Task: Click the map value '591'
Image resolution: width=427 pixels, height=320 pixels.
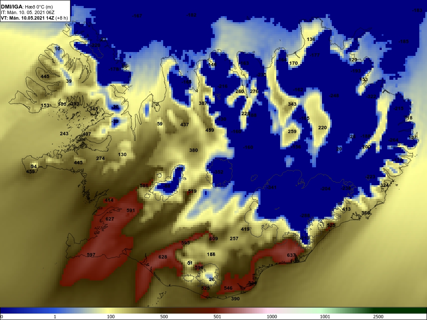Action: pyautogui.click(x=131, y=210)
